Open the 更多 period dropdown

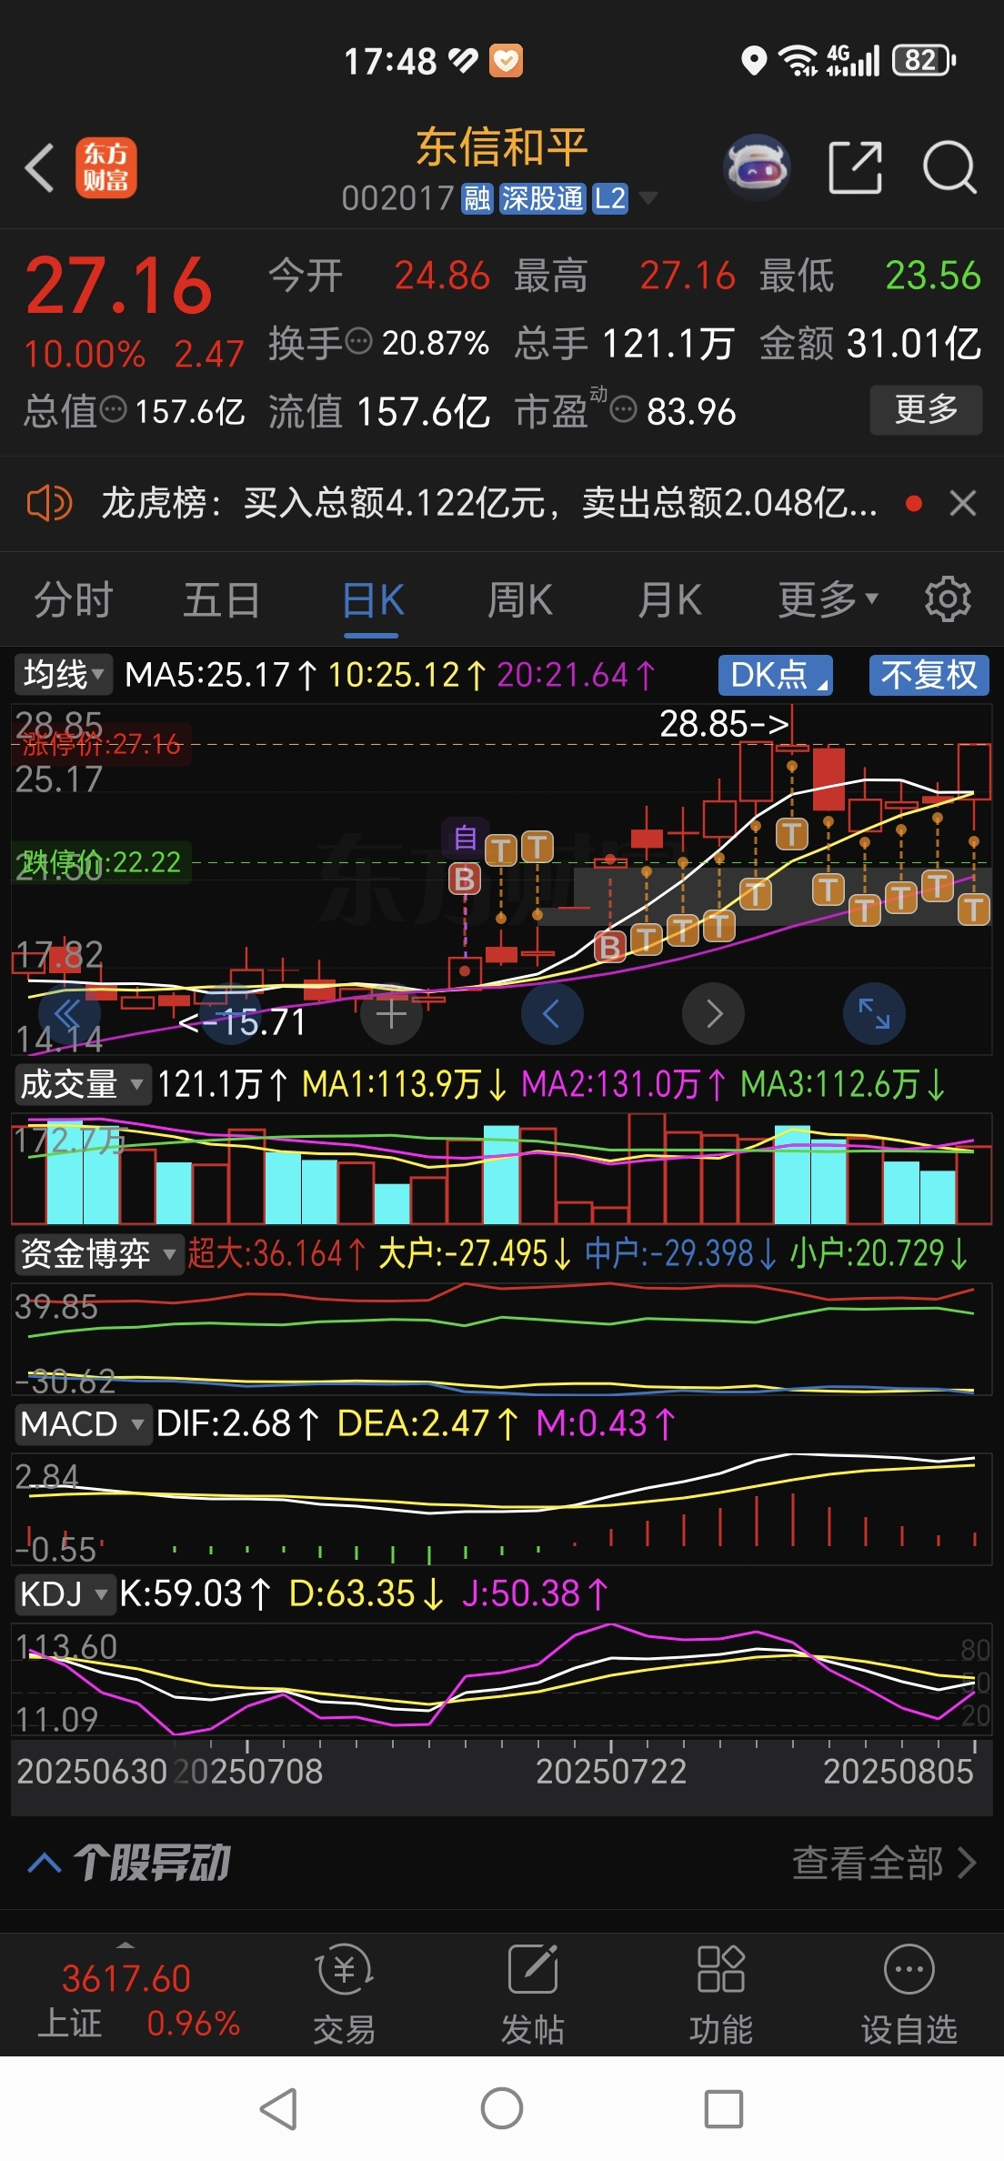pyautogui.click(x=828, y=599)
